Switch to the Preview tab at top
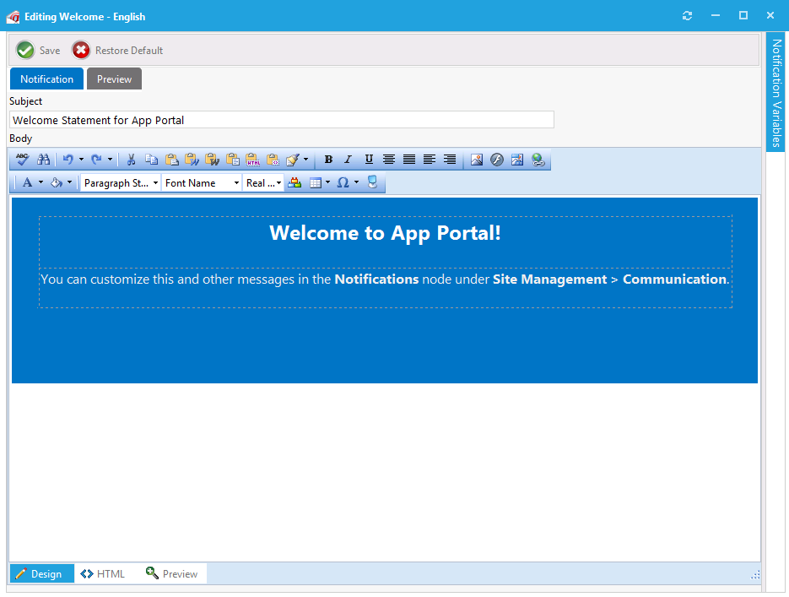 (114, 79)
